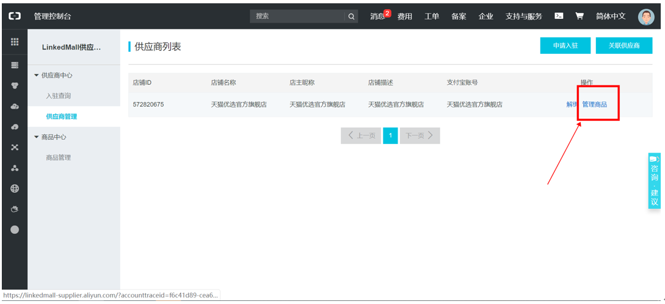Open the shopping cart icon
The image size is (665, 304).
[580, 16]
